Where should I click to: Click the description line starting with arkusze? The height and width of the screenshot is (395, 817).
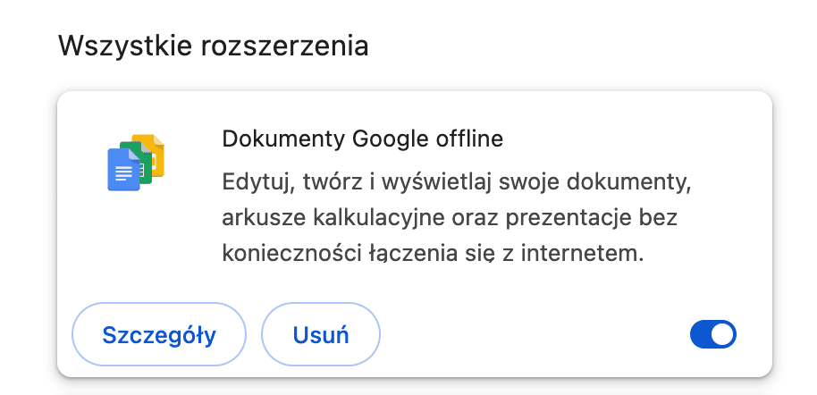(x=450, y=218)
